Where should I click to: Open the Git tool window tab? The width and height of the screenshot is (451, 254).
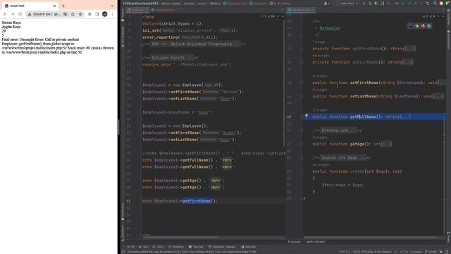point(131,247)
